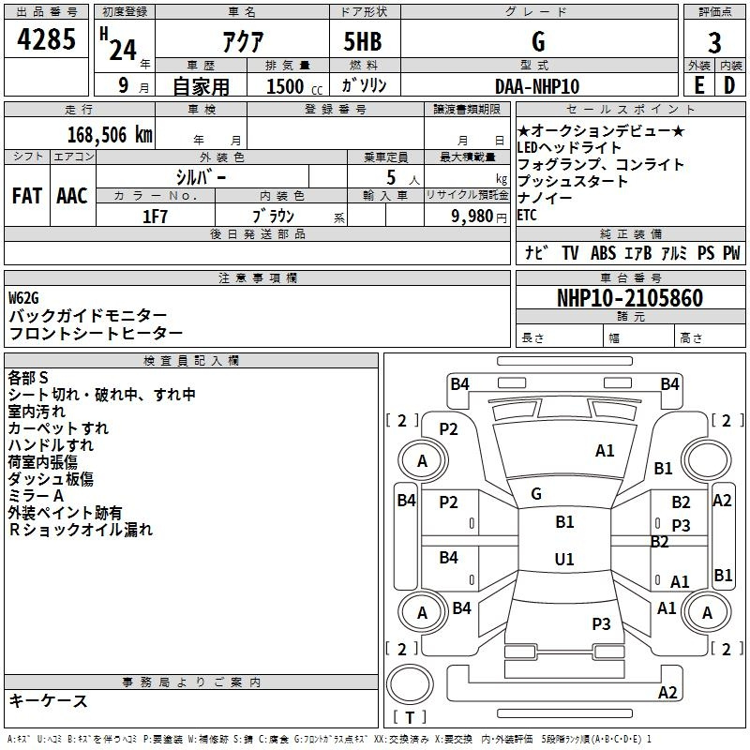Click the フロントシートヒーター note
The height and width of the screenshot is (750, 750).
(x=96, y=334)
